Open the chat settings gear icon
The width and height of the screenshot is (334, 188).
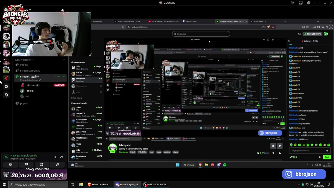pyautogui.click(x=320, y=157)
